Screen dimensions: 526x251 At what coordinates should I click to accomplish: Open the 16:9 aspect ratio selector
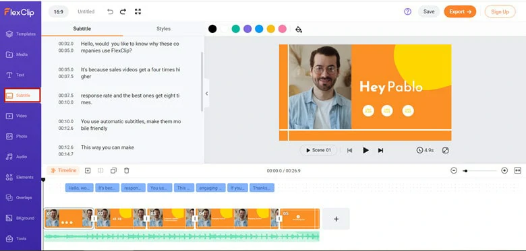pyautogui.click(x=59, y=11)
